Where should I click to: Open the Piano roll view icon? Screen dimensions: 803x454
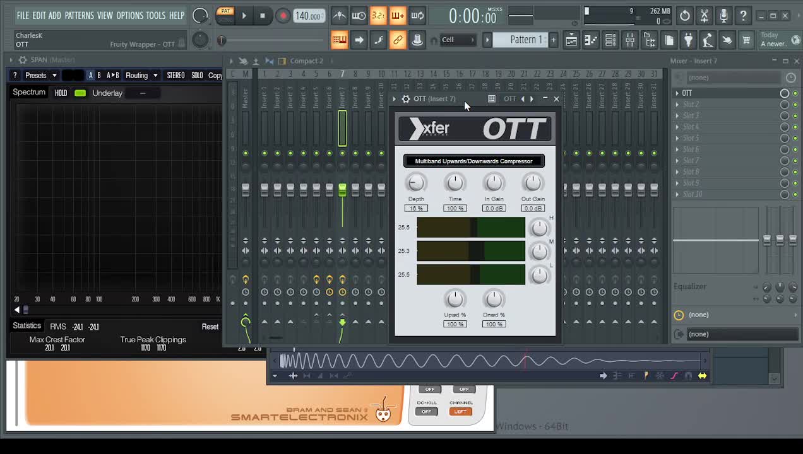pos(591,40)
